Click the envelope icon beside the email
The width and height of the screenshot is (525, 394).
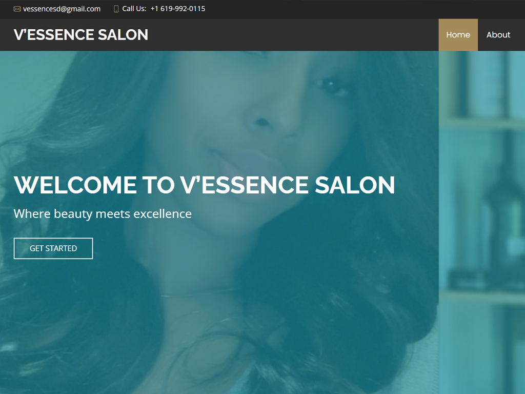coord(17,9)
